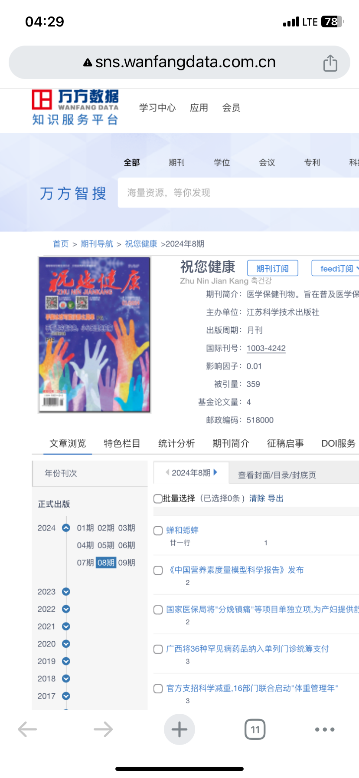Expand the 2021 year list
The height and width of the screenshot is (778, 359).
(x=66, y=626)
